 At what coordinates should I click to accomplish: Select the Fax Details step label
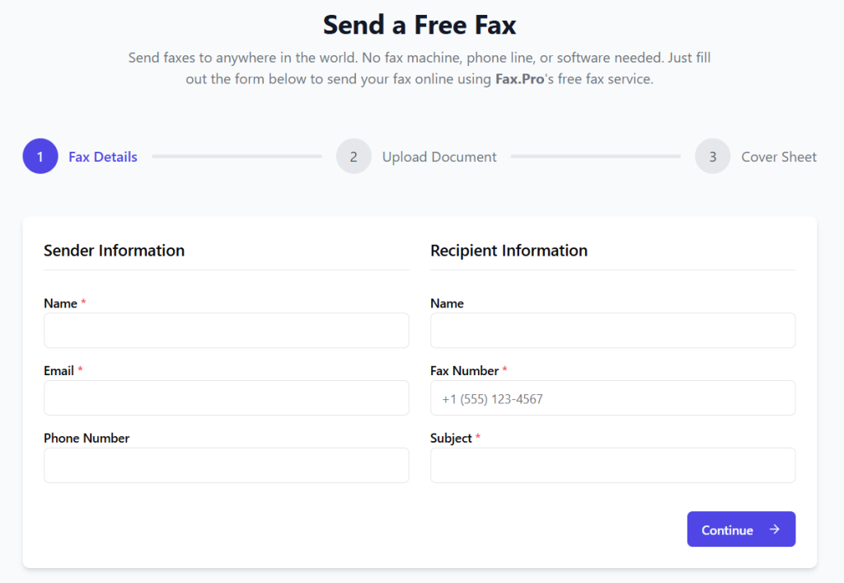(x=103, y=157)
